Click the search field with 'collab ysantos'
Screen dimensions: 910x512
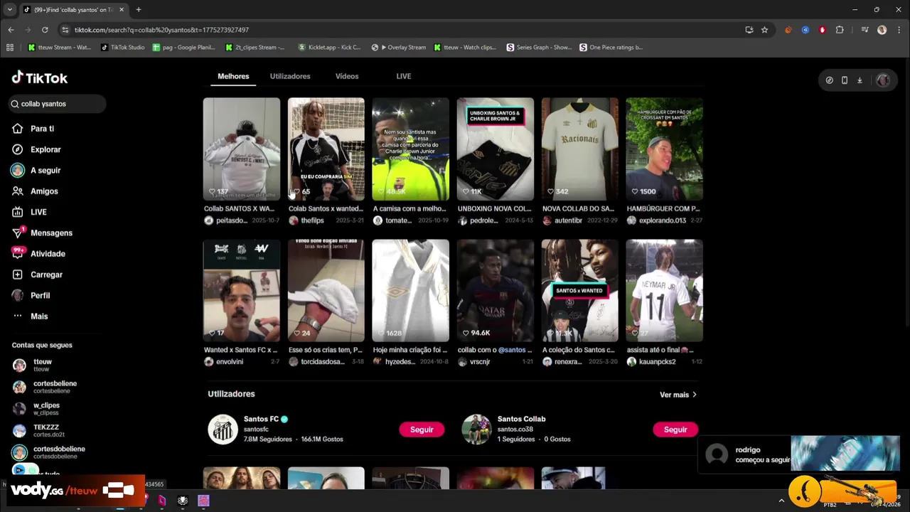pos(57,104)
